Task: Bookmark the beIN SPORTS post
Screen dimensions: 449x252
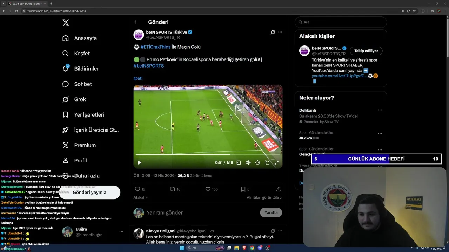Action: (243, 189)
